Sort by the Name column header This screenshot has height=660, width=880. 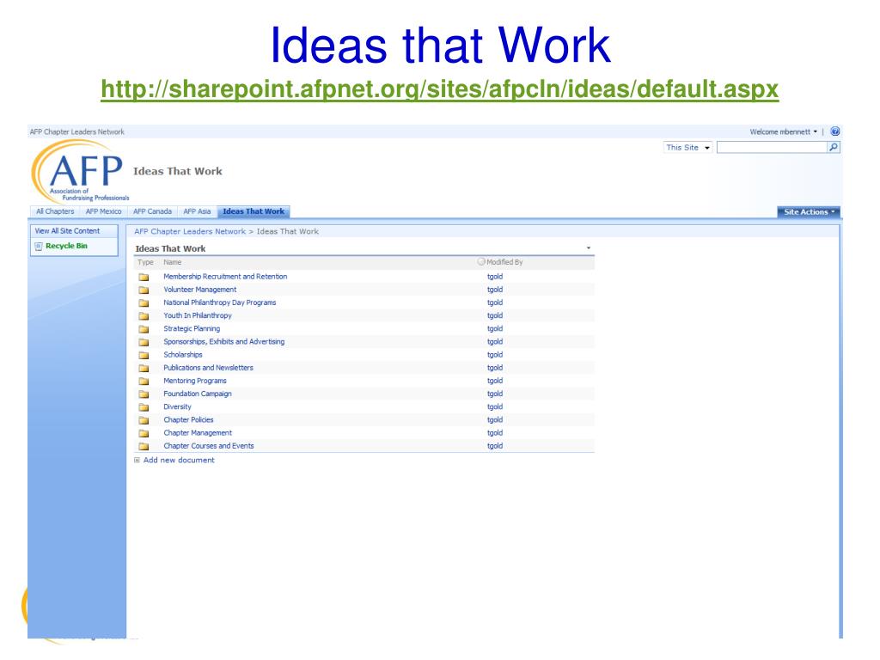tap(172, 262)
